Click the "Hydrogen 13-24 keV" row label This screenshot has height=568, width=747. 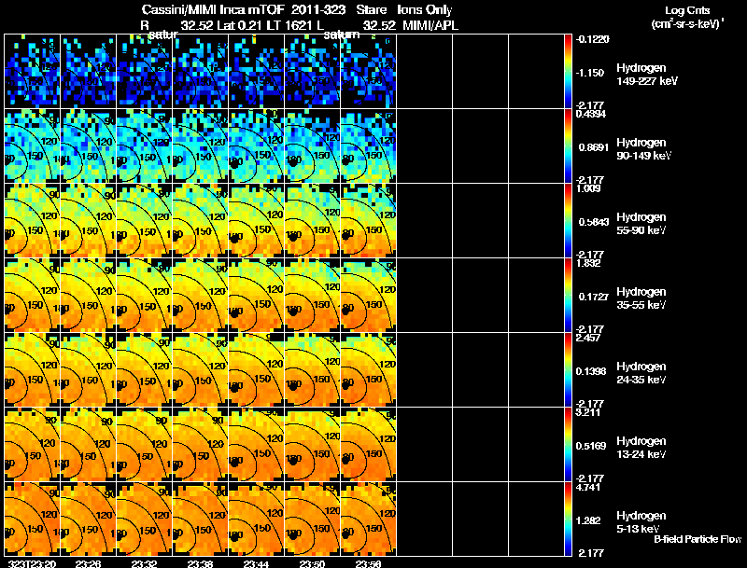click(641, 448)
